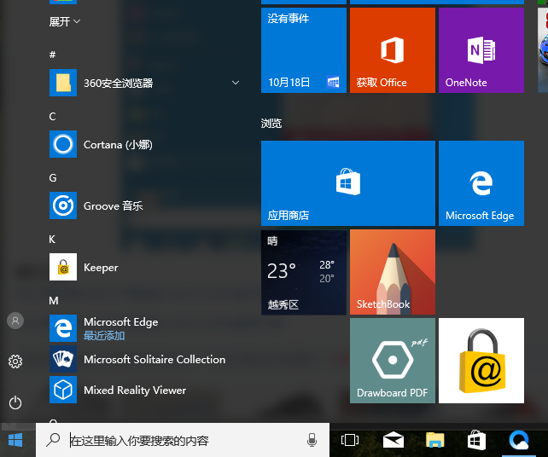Viewport: 548px width, 457px height.
Task: Click the user account icon
Action: pos(15,321)
